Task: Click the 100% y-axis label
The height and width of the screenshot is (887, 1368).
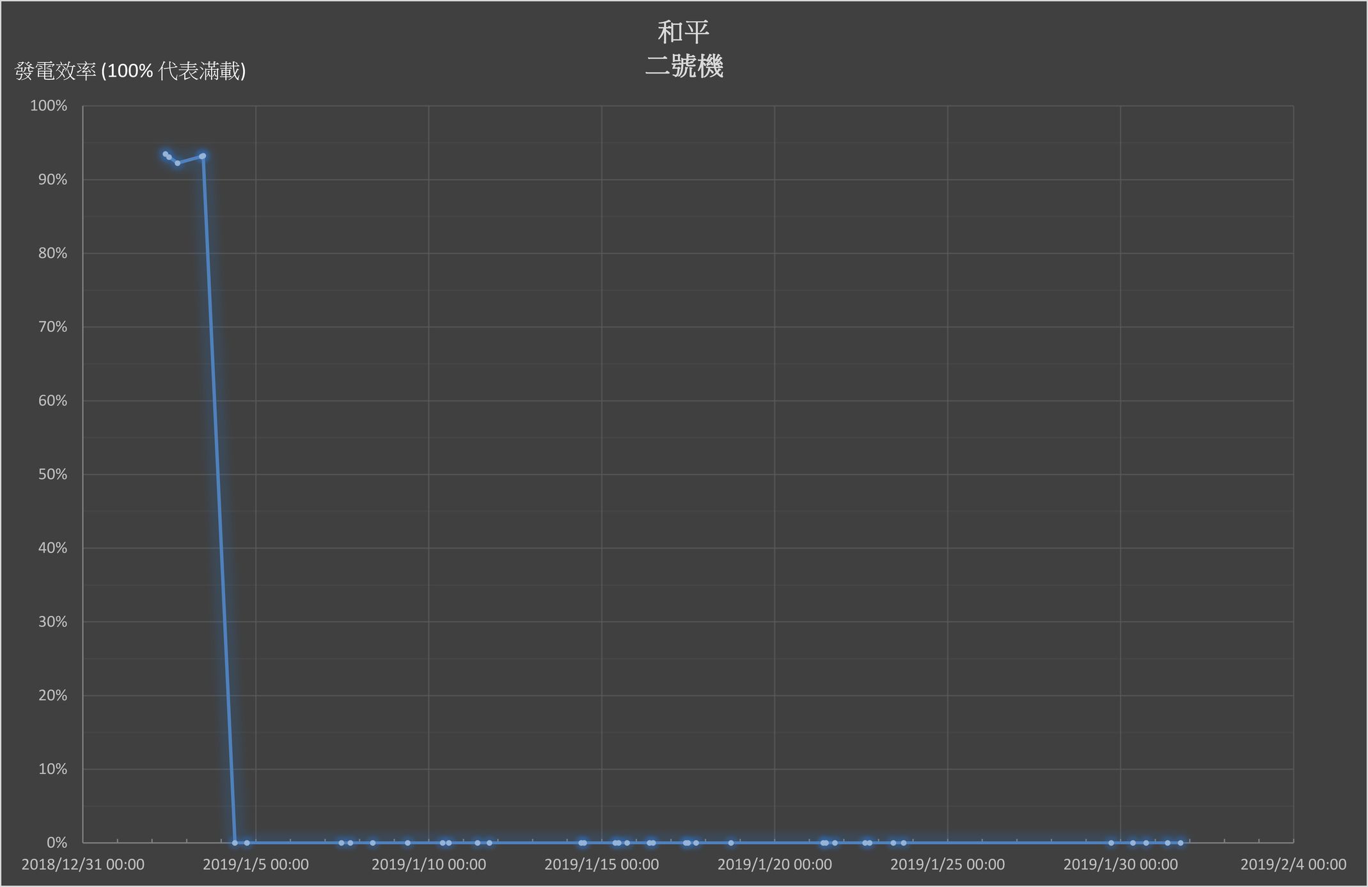Action: pyautogui.click(x=49, y=106)
